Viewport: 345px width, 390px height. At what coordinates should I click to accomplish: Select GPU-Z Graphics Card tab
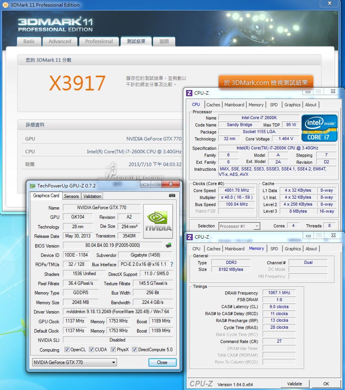click(46, 196)
